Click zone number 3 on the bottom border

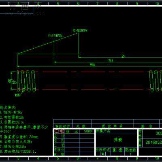(x=18, y=158)
